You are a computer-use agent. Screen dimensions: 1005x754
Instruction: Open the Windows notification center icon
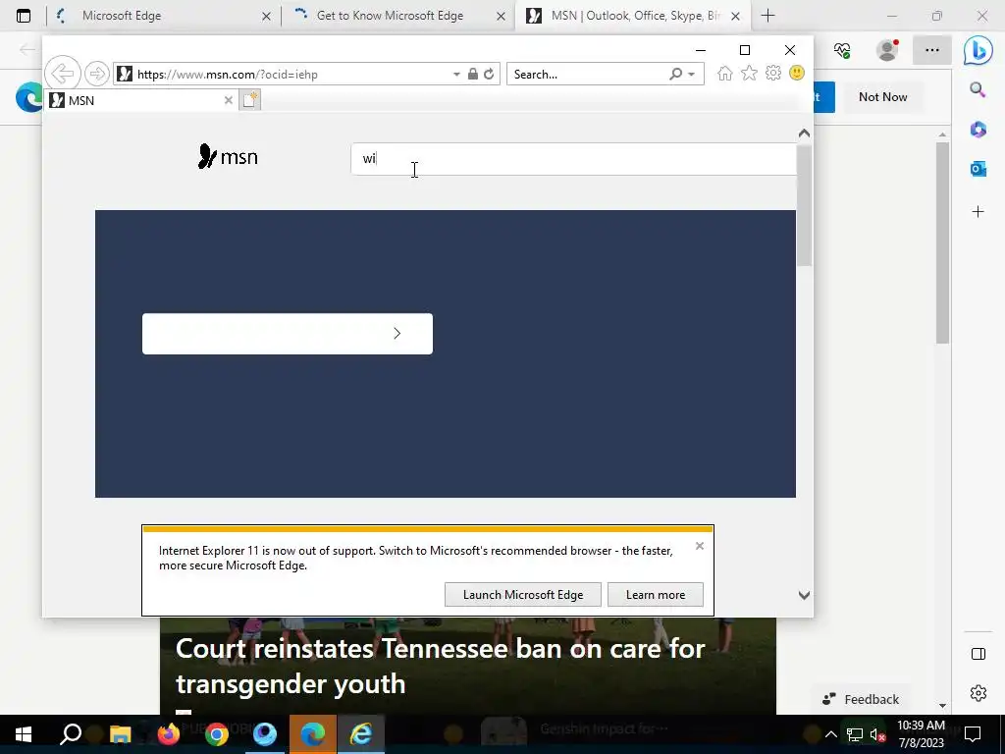[x=973, y=734]
